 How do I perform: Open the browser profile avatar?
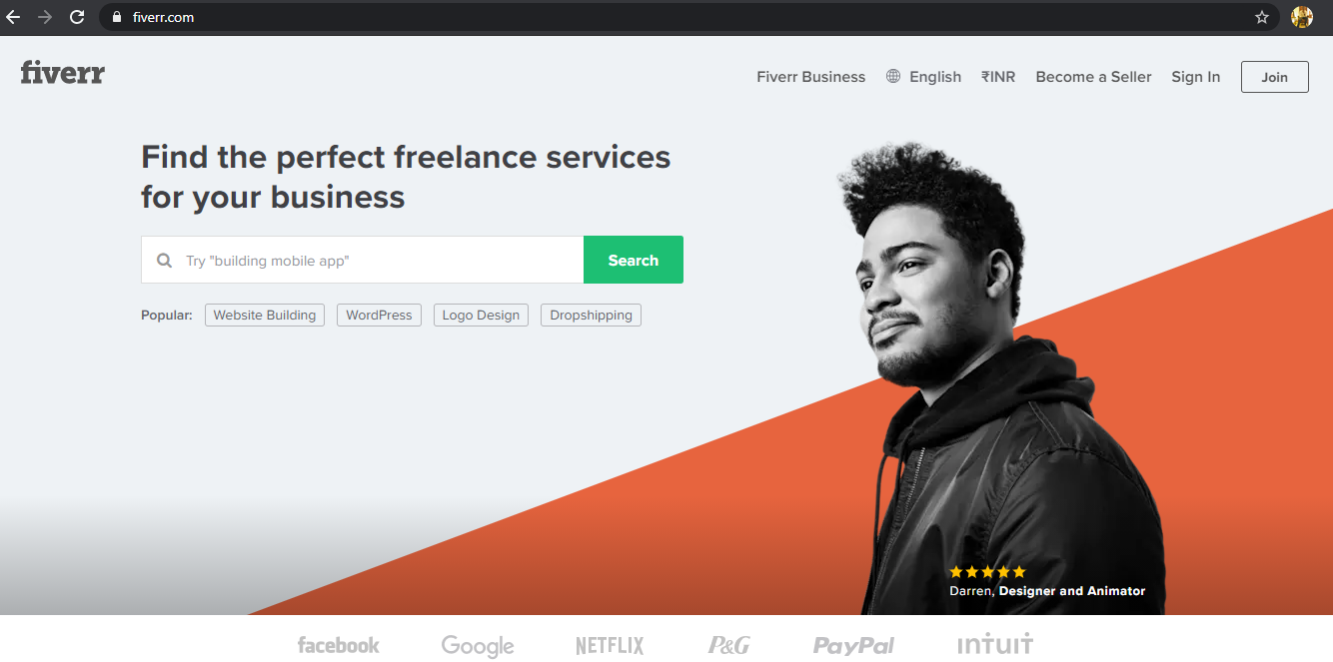1302,17
